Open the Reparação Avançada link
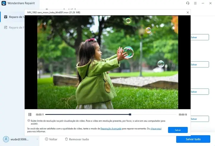 click(x=111, y=129)
